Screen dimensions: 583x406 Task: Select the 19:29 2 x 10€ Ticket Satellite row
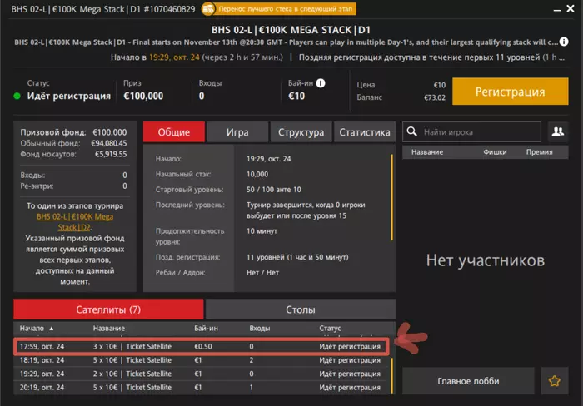(202, 374)
